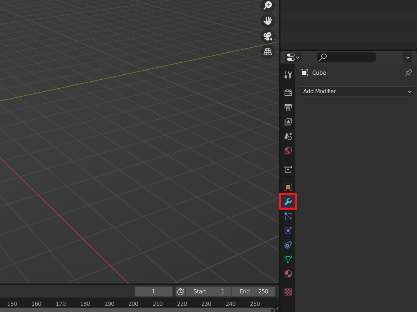Open the properties options dropdown chevron

pyautogui.click(x=408, y=57)
